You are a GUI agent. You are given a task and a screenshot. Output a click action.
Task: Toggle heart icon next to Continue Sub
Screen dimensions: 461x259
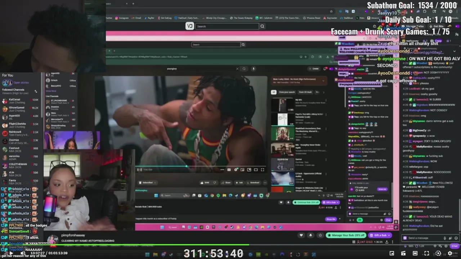click(x=281, y=202)
